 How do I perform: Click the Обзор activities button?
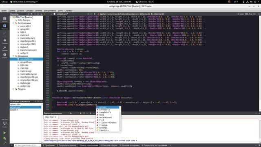[x=4, y=2]
